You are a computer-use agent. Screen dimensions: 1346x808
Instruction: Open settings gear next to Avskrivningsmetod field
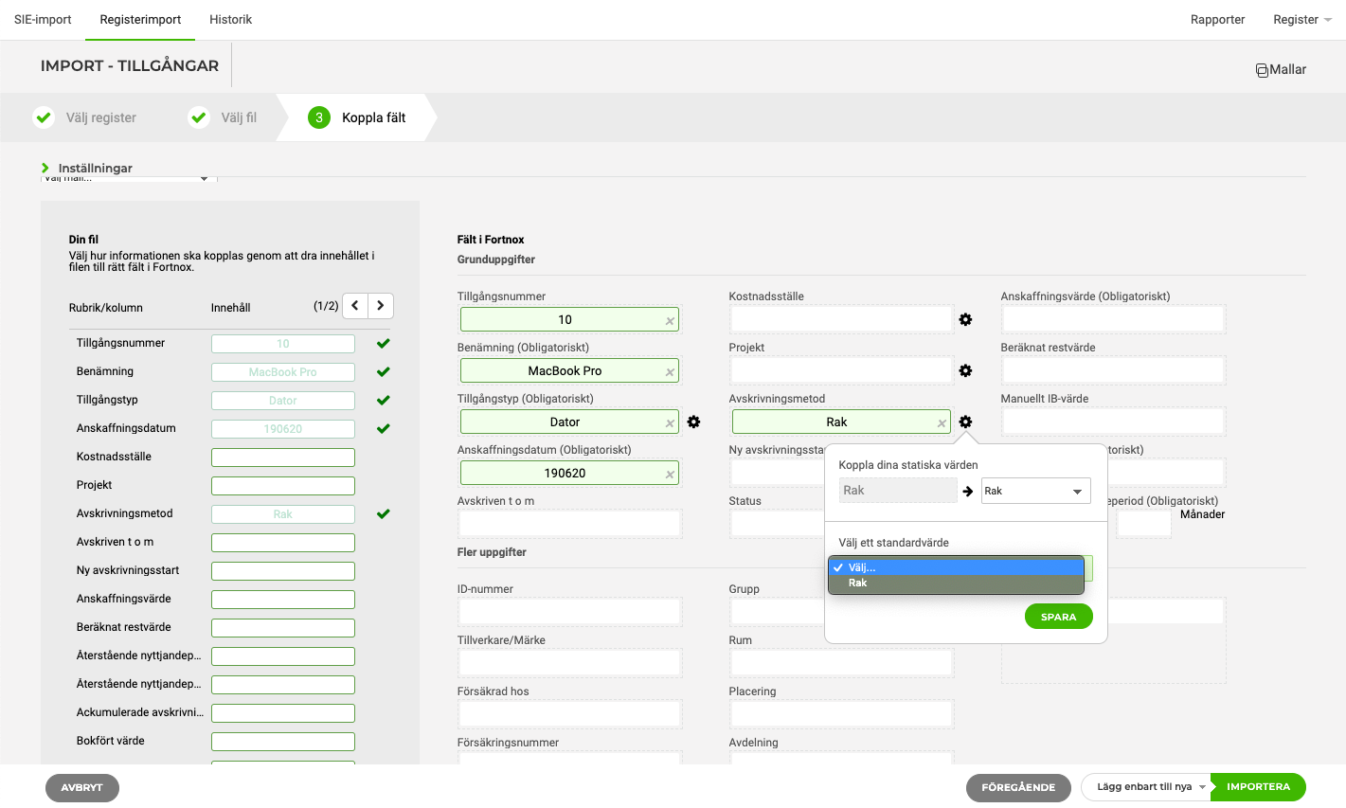[x=965, y=422]
